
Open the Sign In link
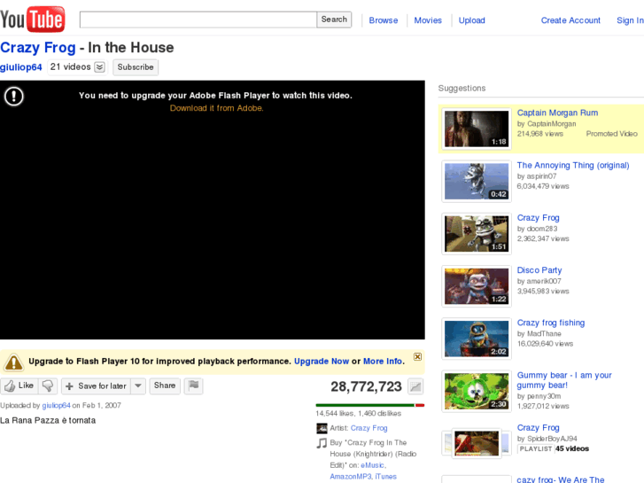coord(630,20)
